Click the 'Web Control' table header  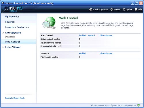pos(47,35)
